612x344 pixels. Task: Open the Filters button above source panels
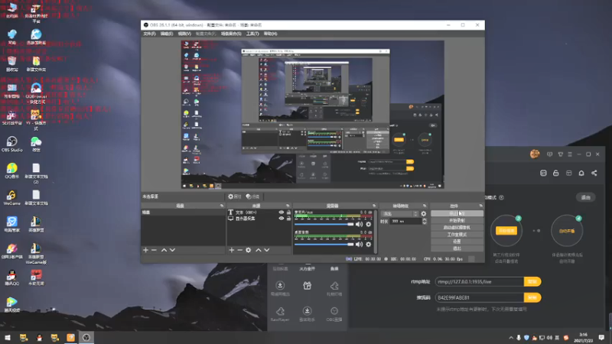pos(253,196)
